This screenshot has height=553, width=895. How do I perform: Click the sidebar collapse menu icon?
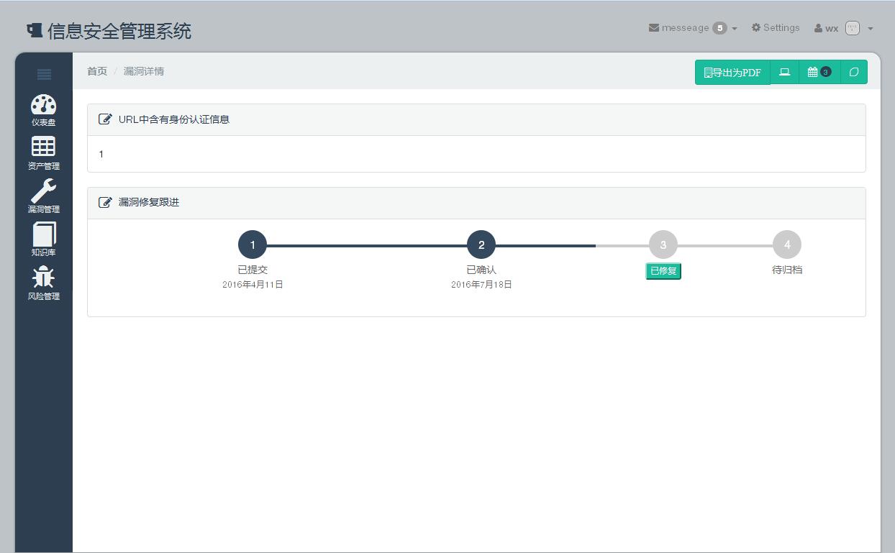[x=44, y=74]
